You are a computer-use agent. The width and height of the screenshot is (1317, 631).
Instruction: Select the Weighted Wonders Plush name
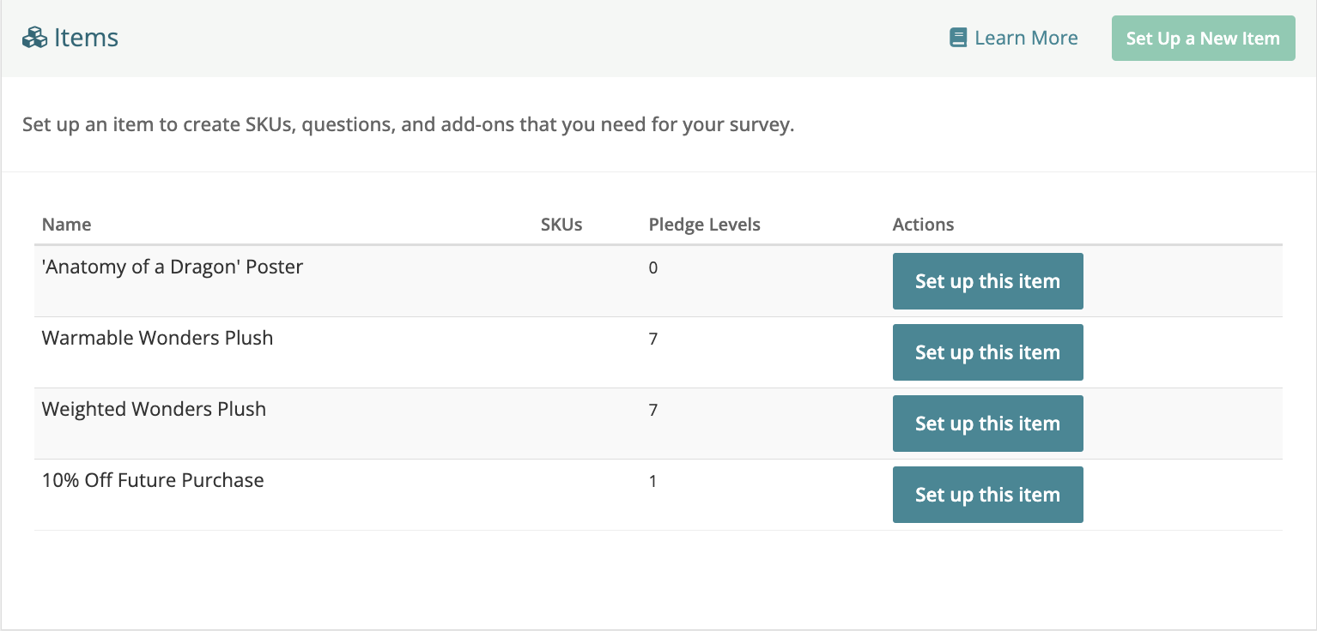[154, 409]
